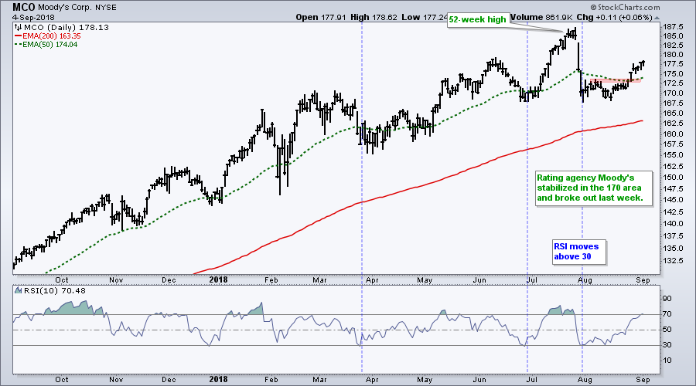
Task: Click the 180.0 price axis label
Action: click(672, 55)
